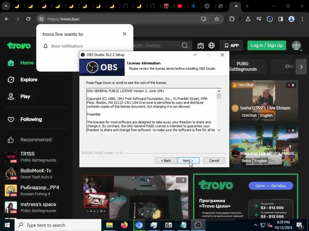The image size is (309, 231).
Task: Open Windows Start menu
Action: point(7,225)
